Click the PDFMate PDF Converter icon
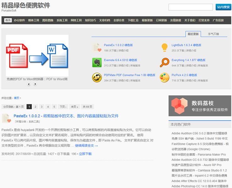The height and width of the screenshot is (188, 232). 97,77
